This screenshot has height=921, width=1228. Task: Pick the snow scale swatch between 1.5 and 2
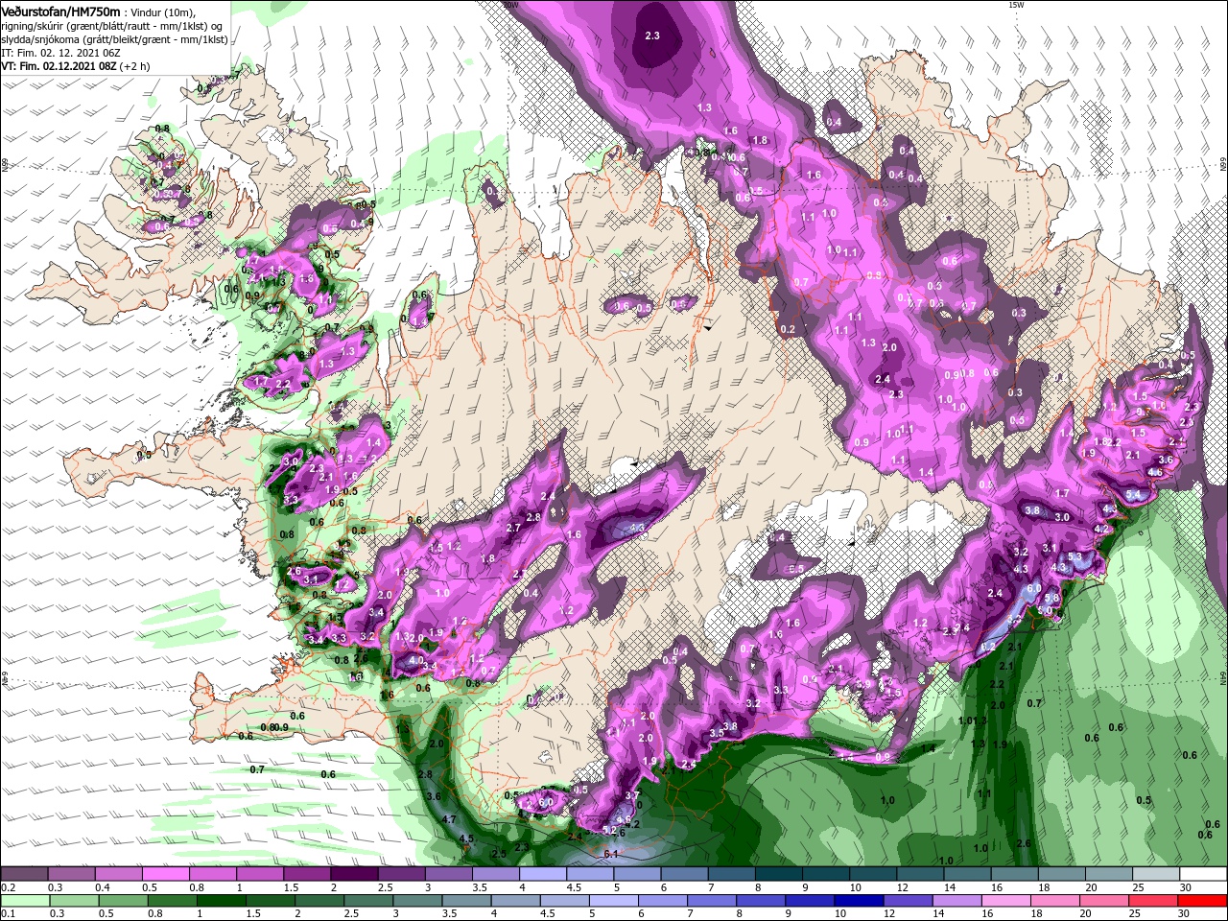[307, 874]
